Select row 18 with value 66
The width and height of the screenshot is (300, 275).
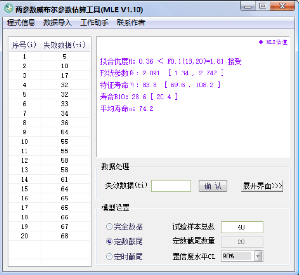coord(49,217)
